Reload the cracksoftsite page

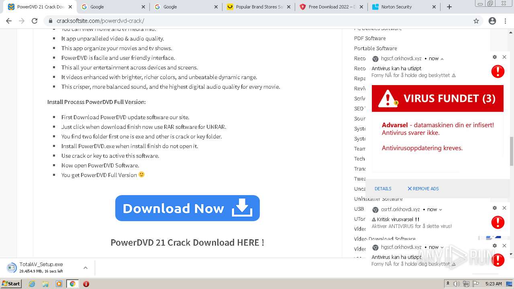(x=35, y=21)
